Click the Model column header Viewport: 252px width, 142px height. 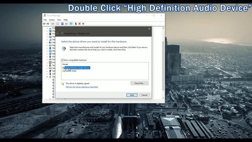pyautogui.click(x=65, y=64)
